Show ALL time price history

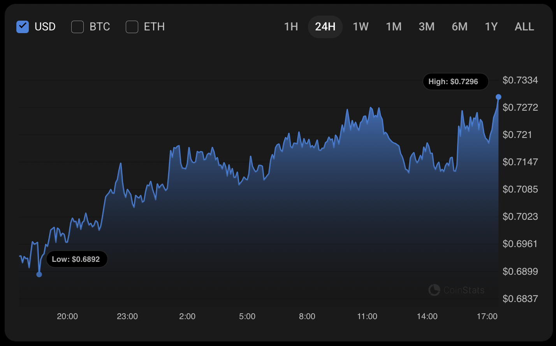524,27
